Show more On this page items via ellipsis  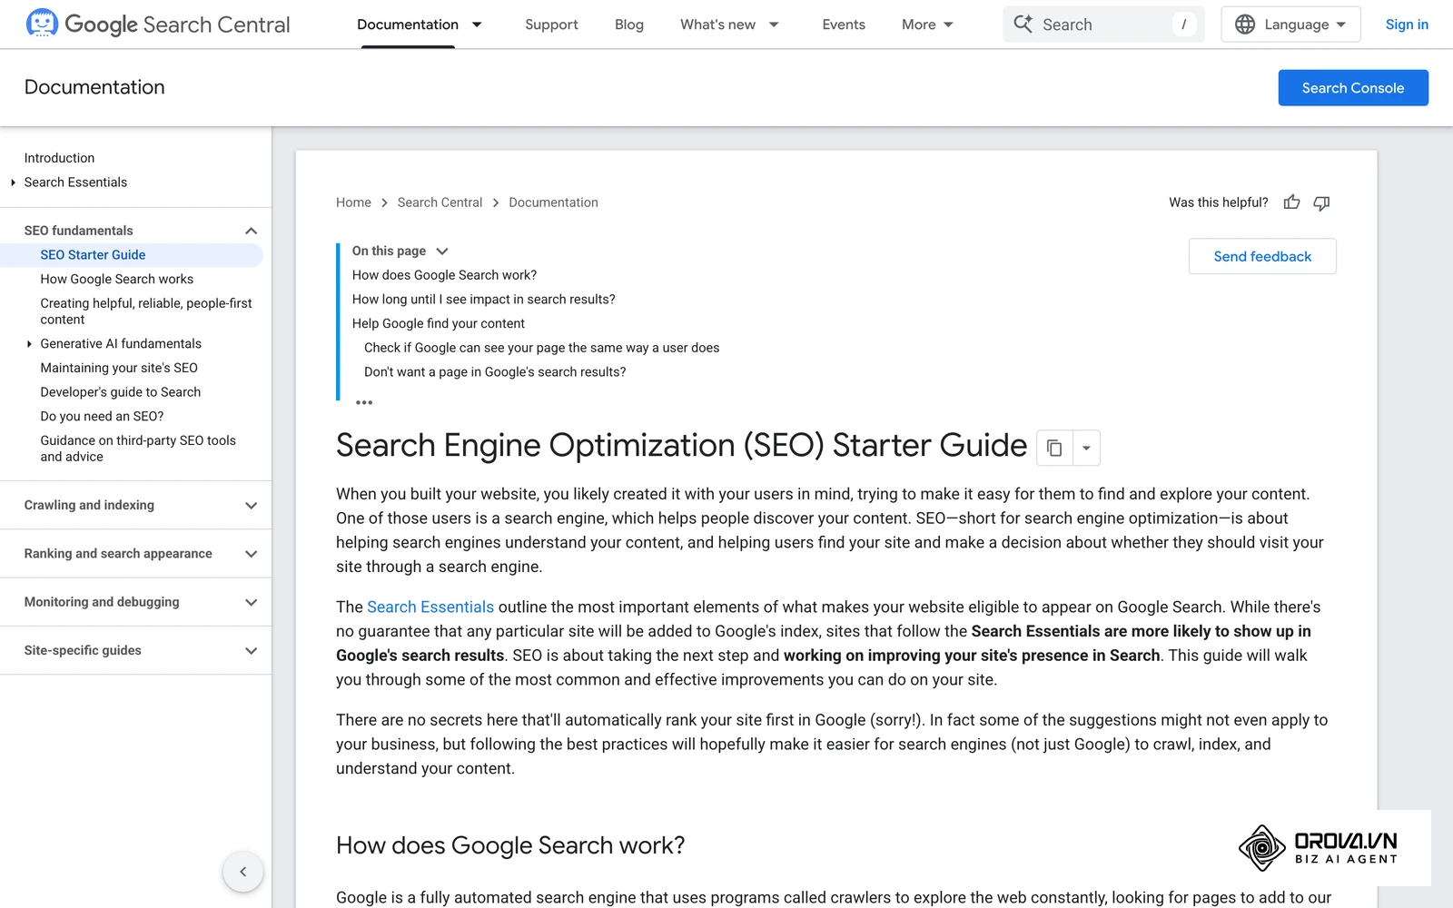coord(364,402)
